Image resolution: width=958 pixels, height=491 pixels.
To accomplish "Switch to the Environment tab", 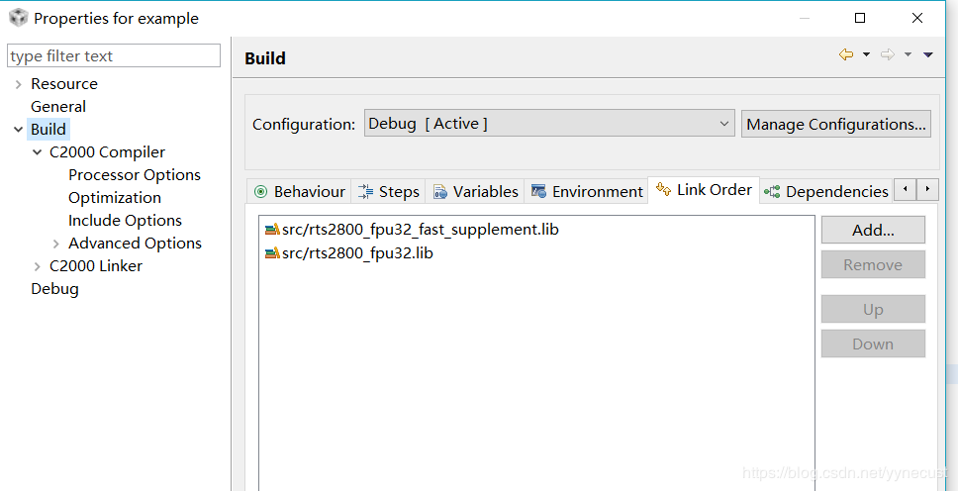I will 587,191.
